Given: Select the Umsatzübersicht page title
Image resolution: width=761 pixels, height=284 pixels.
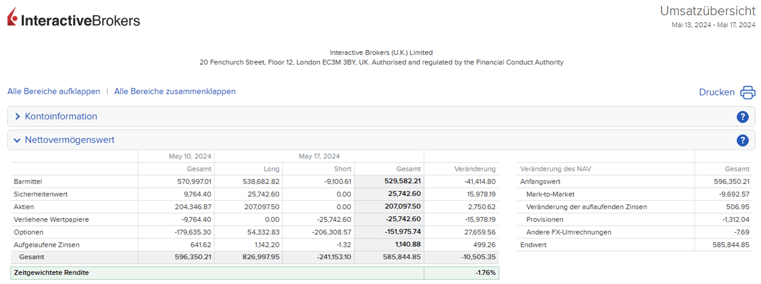Looking at the screenshot, I should (x=707, y=11).
